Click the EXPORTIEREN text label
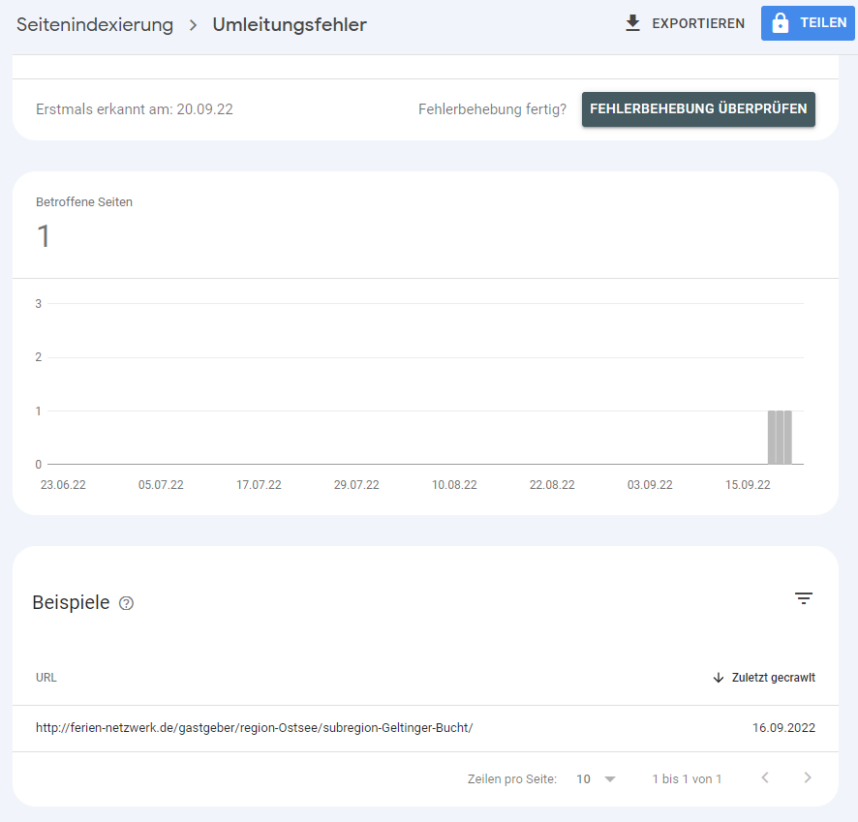 698,23
